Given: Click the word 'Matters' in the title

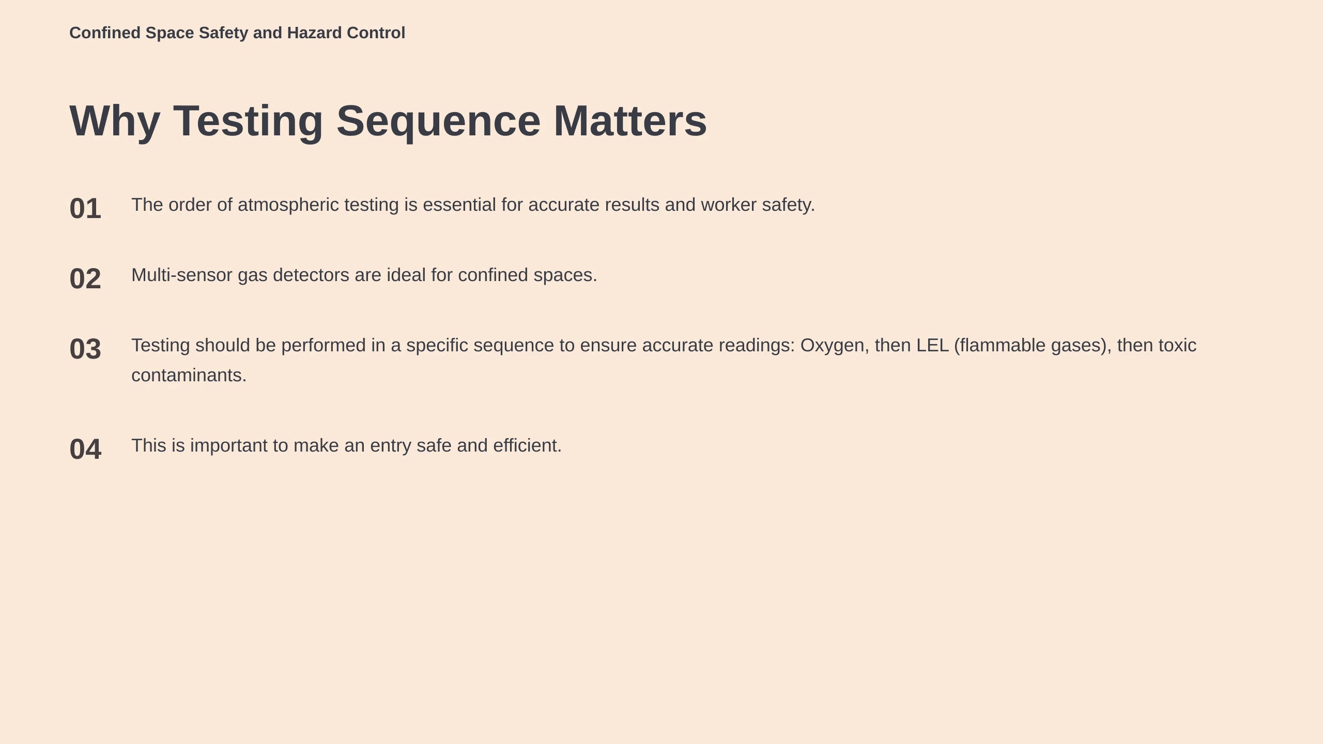Looking at the screenshot, I should (630, 121).
